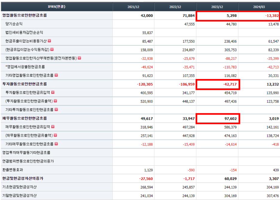Image resolution: width=280 pixels, height=200 pixels.
Task: Click the 2023/12 column header
Action: pyautogui.click(x=217, y=7)
